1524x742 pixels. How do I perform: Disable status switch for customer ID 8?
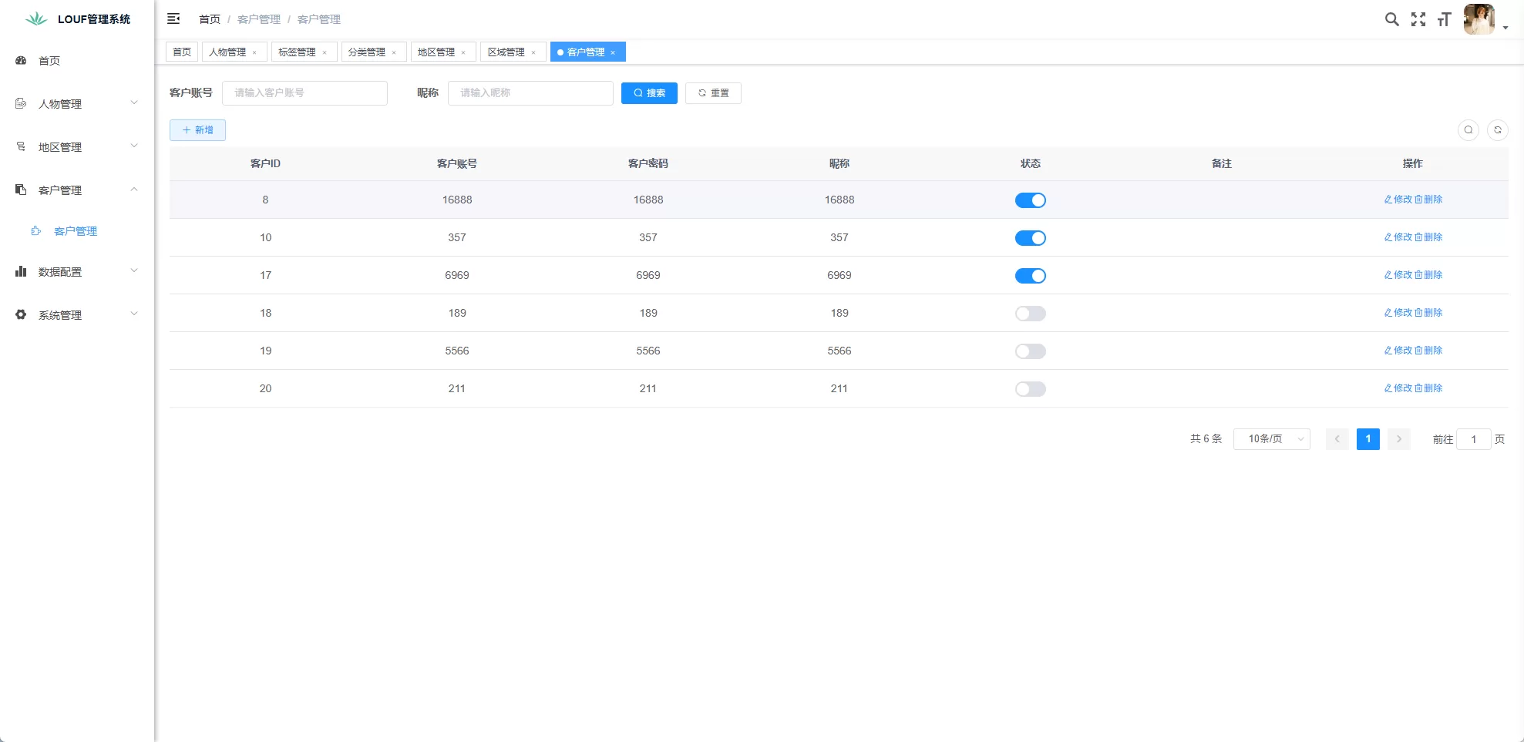(1030, 200)
